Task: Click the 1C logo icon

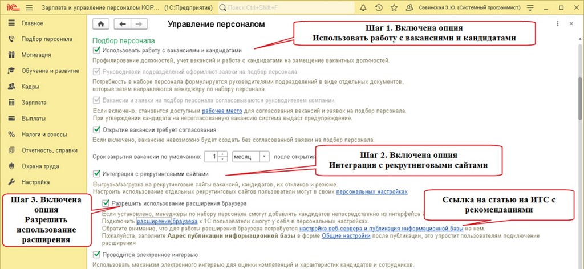Action: (x=13, y=7)
